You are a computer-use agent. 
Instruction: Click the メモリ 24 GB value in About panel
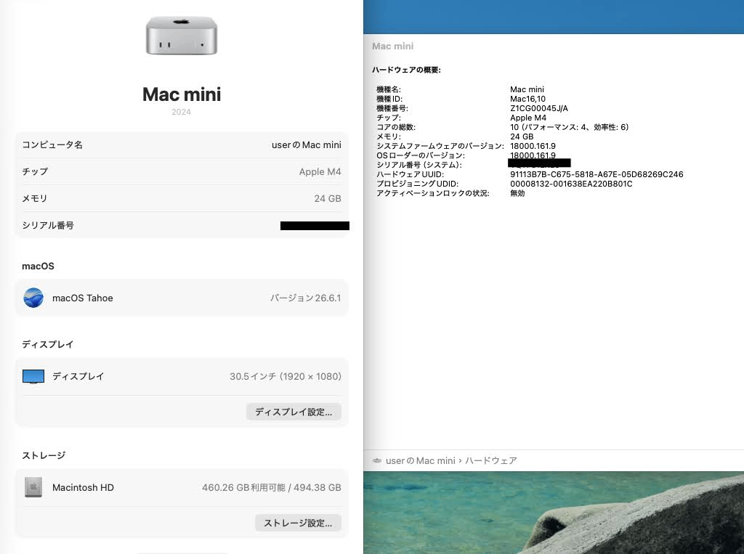(x=328, y=199)
